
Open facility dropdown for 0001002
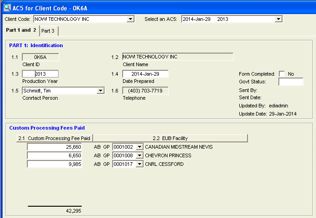[x=139, y=147]
